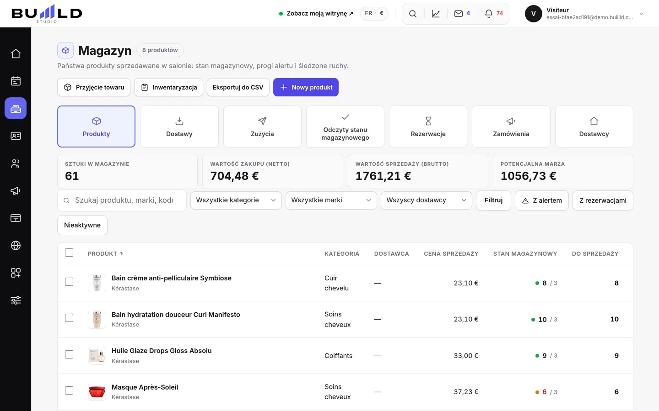This screenshot has width=659, height=411.
Task: Check the Bain hydratation douceur Curl Manifesto row
Action: pyautogui.click(x=69, y=318)
